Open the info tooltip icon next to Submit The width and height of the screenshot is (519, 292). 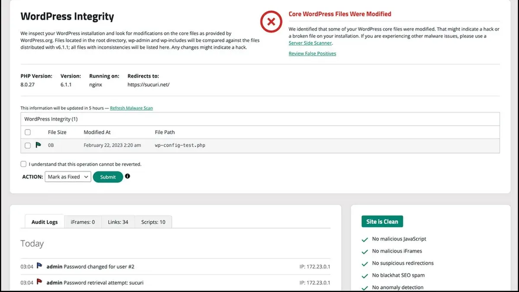128,176
